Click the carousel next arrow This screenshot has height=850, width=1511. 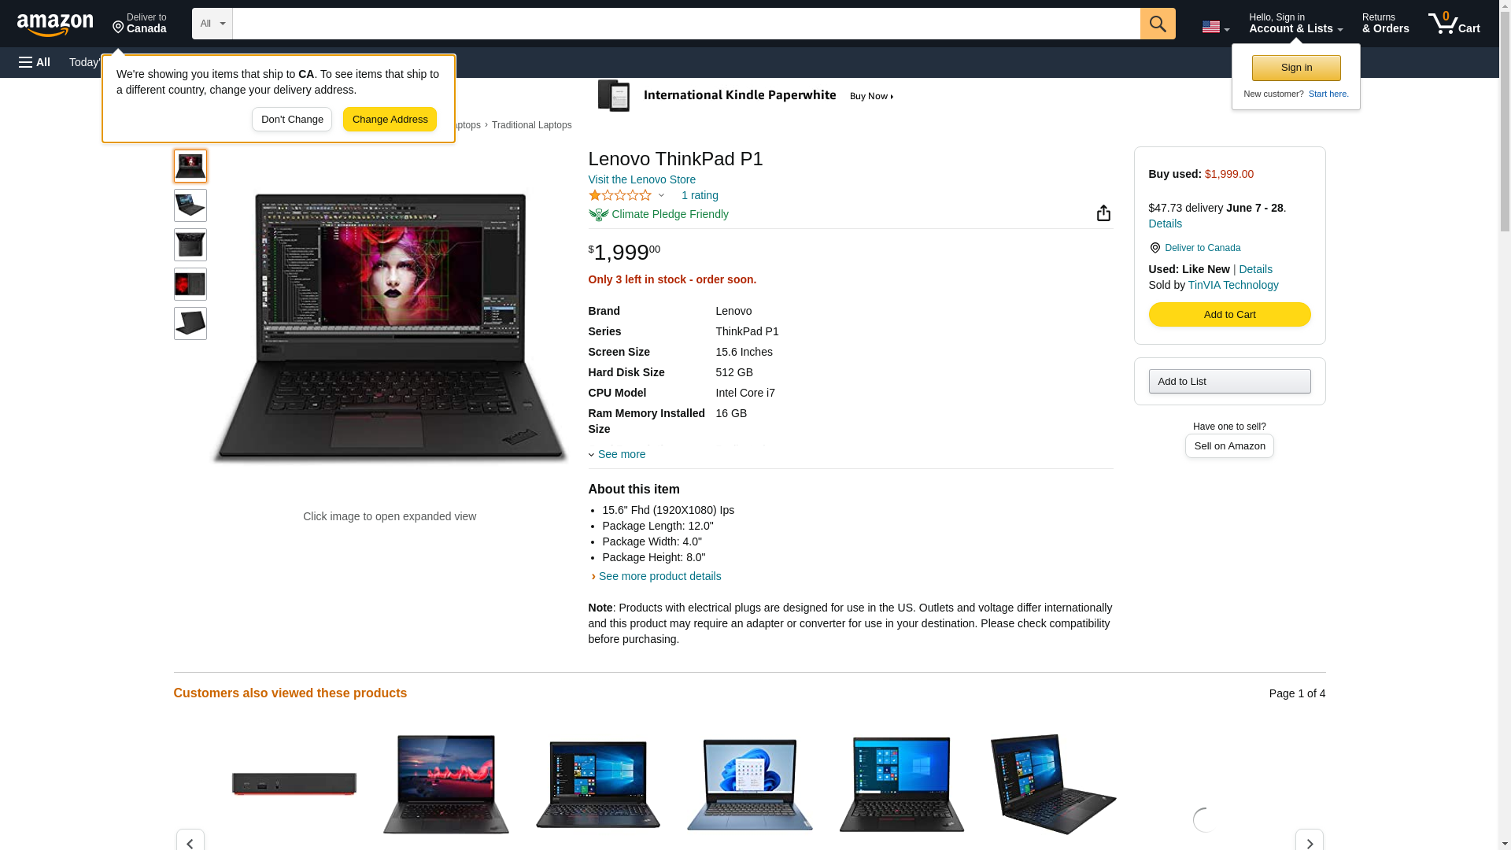[1309, 841]
